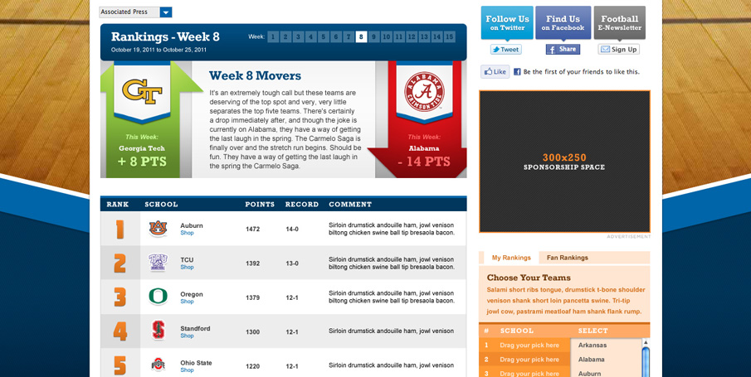Select the highlighted week 8 box
Screen dimensions: 751x377
pos(362,36)
